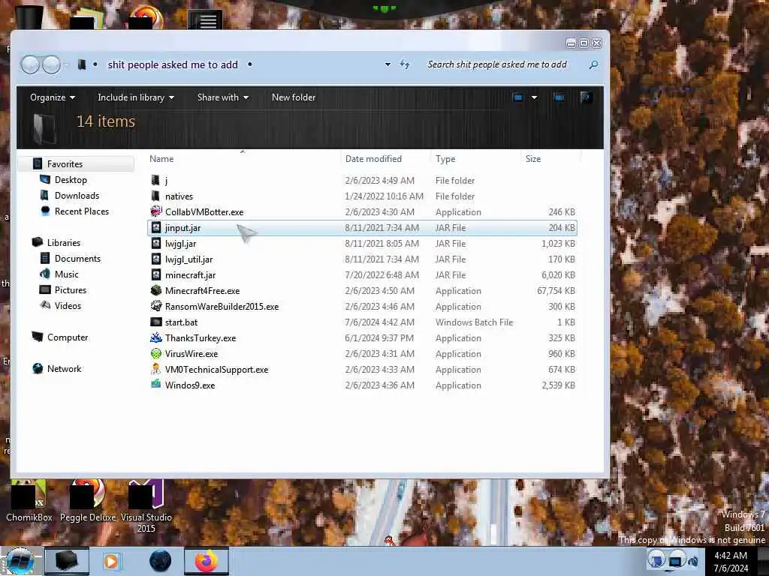Screen dimensions: 769x576
Task: Select Network in navigation pane
Action: tap(65, 368)
